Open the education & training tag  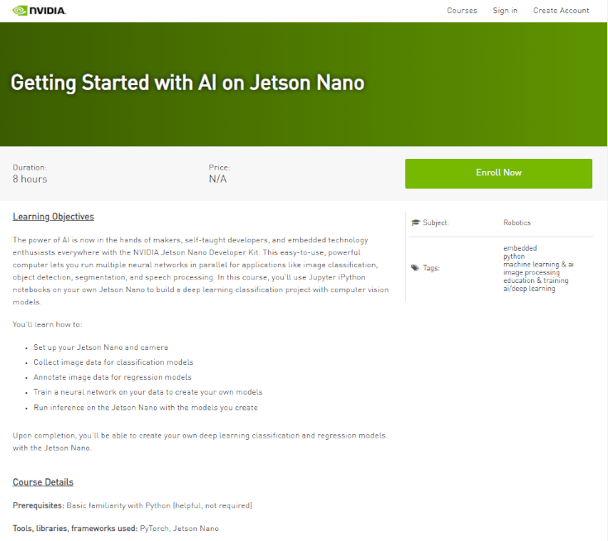(x=535, y=280)
